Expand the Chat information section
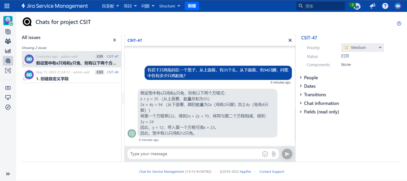 coord(319,103)
